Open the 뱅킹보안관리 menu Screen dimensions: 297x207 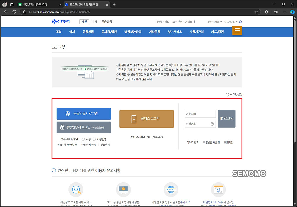tap(133, 32)
